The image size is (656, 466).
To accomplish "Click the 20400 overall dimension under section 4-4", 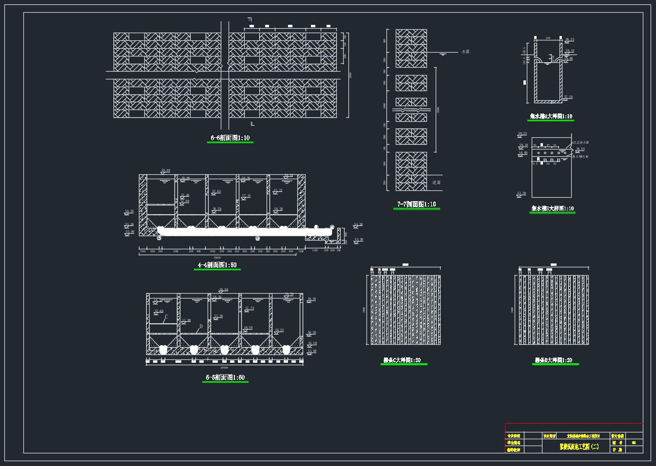I will (x=217, y=258).
